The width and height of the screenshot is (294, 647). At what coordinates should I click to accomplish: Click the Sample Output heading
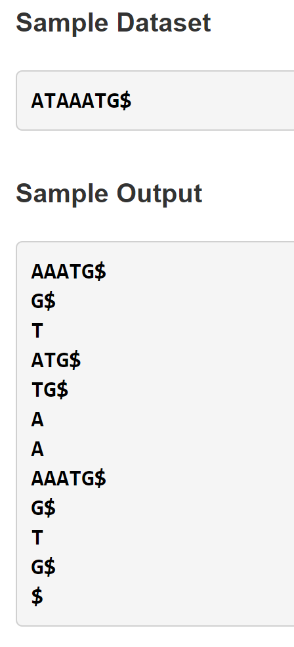(x=109, y=194)
